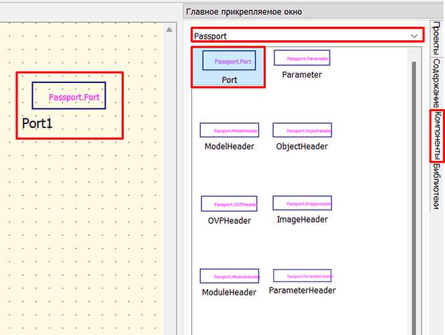Pick the ObjectHeader component icon

click(302, 130)
